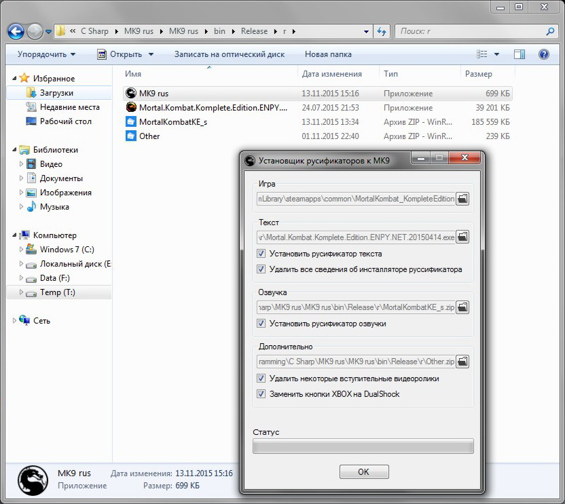Click the Release breadcrumb segment
This screenshot has width=565, height=504.
click(x=254, y=31)
